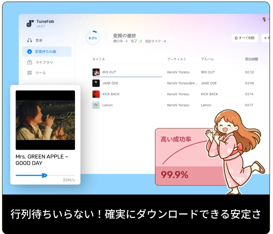Screen dimensions: 273x234
Task: Click the アルバム column header
Action: click(207, 59)
